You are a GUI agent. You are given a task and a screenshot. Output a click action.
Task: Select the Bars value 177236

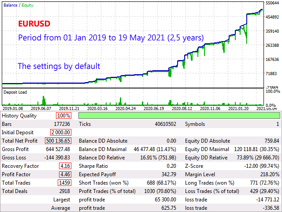(x=62, y=124)
